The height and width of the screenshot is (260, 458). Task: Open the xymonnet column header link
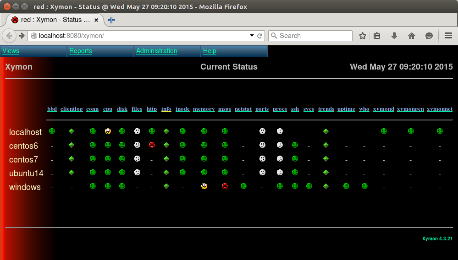pyautogui.click(x=440, y=109)
